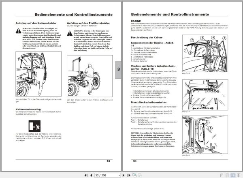The width and height of the screenshot is (243, 178).
Task: Click the go-to-previous-view icon
Action: coord(134,175)
